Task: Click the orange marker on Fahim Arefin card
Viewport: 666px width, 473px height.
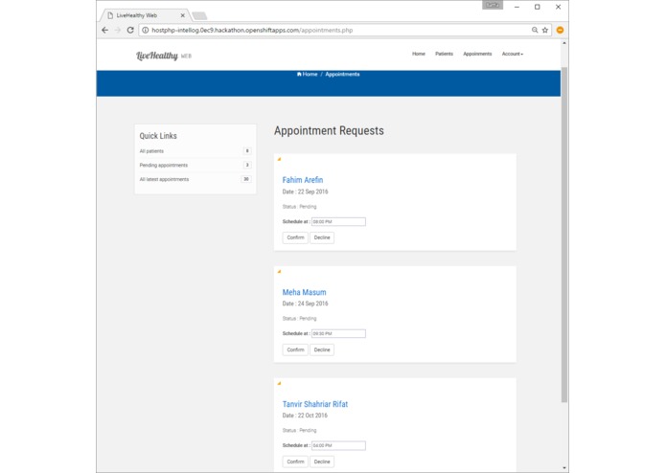Action: tap(279, 159)
